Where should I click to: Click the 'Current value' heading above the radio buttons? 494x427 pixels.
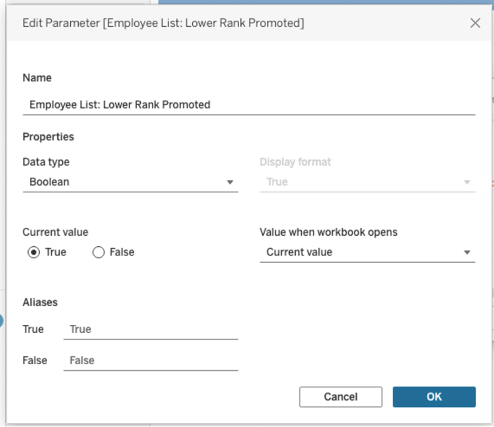pos(55,232)
